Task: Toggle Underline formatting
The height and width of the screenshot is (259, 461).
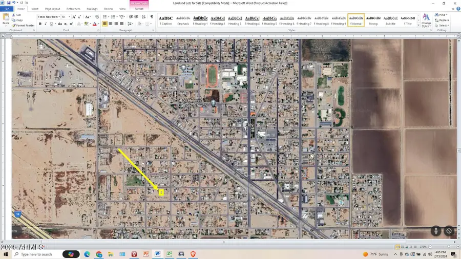Action: [x=51, y=24]
